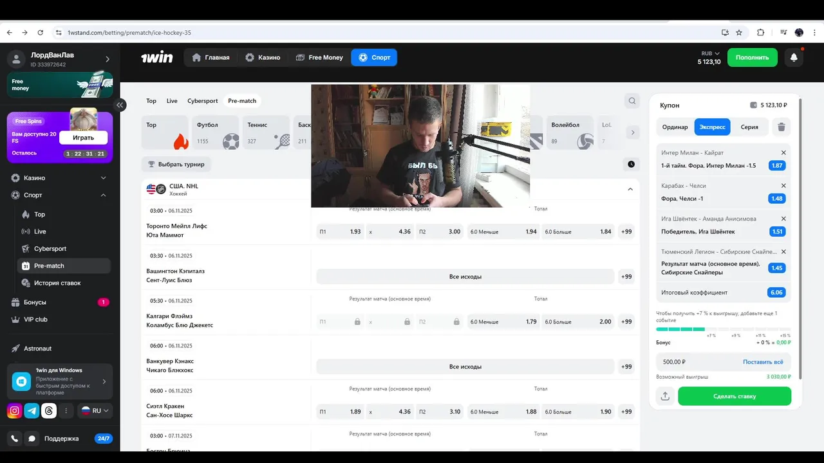
Task: Open История ставок in sidebar
Action: point(57,283)
